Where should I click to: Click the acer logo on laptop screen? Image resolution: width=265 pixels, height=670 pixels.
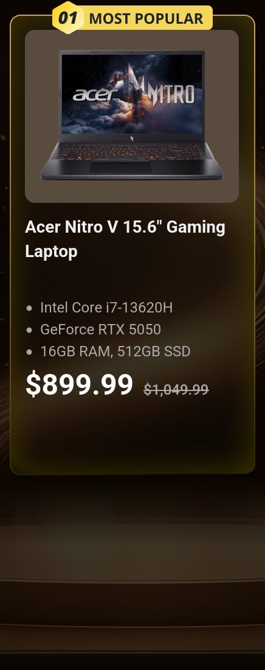95,93
